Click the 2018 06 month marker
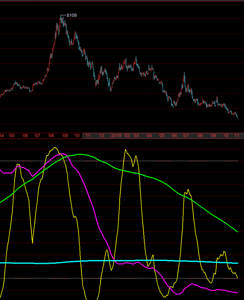Viewport: 244px width, 300px height. click(x=25, y=136)
